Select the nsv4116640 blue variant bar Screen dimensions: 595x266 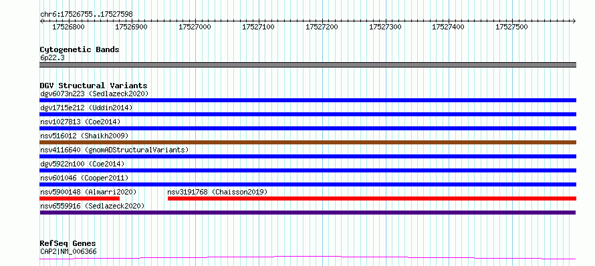[x=308, y=156]
